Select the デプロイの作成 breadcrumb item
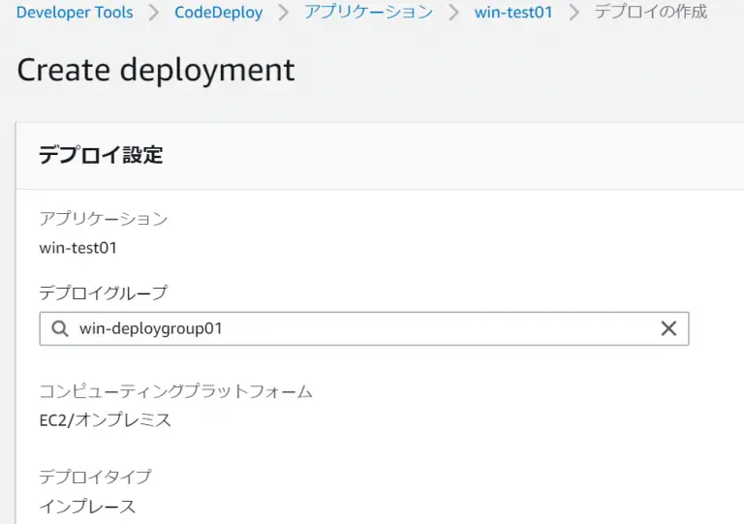 (651, 12)
